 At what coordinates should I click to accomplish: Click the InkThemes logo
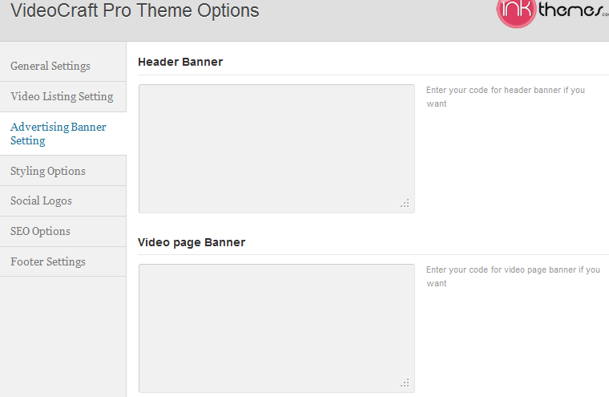553,13
